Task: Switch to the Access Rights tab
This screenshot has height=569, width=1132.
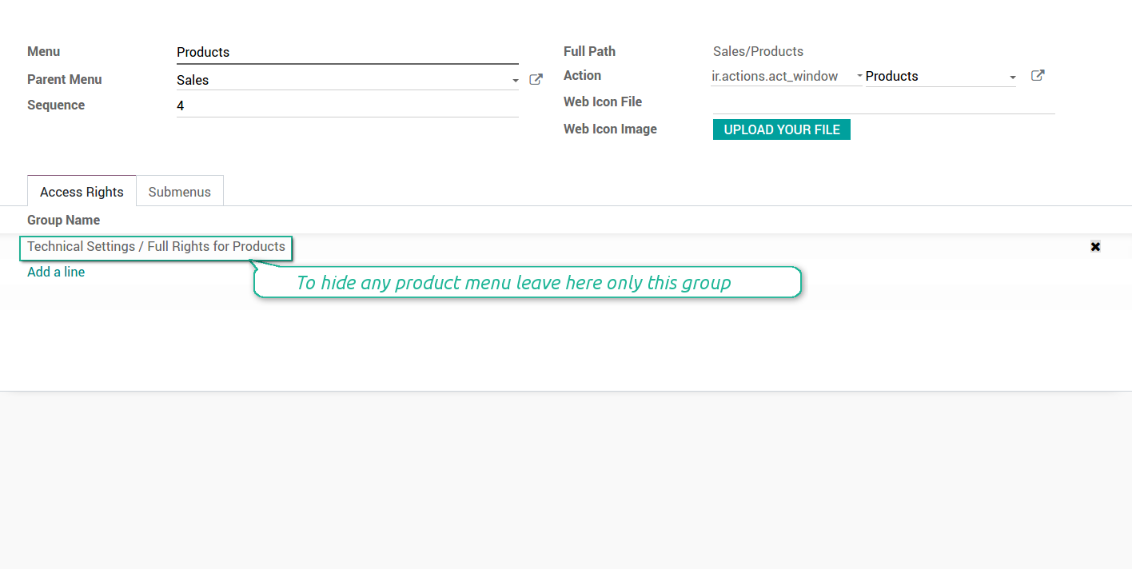Action: tap(82, 192)
